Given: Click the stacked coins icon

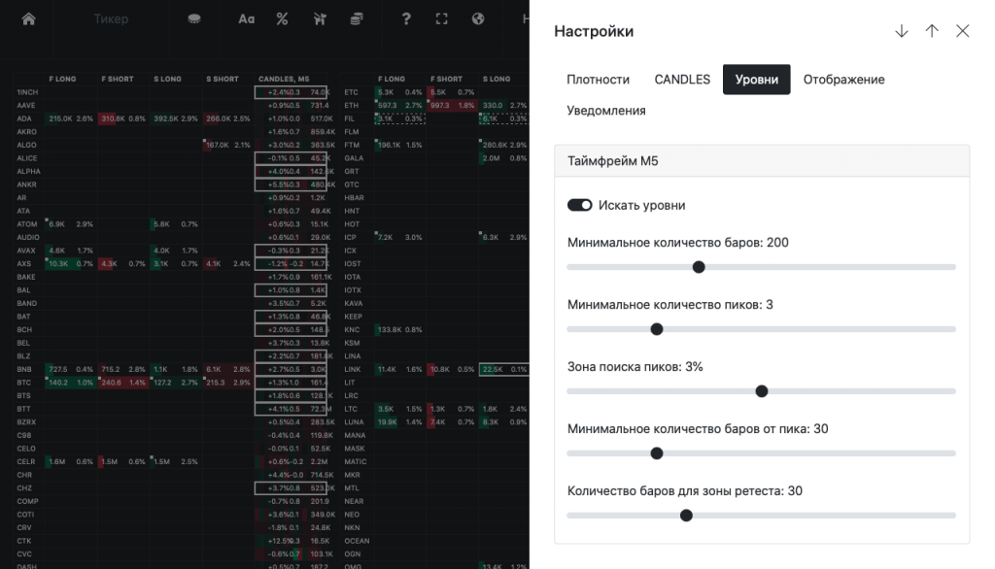Looking at the screenshot, I should (x=357, y=18).
